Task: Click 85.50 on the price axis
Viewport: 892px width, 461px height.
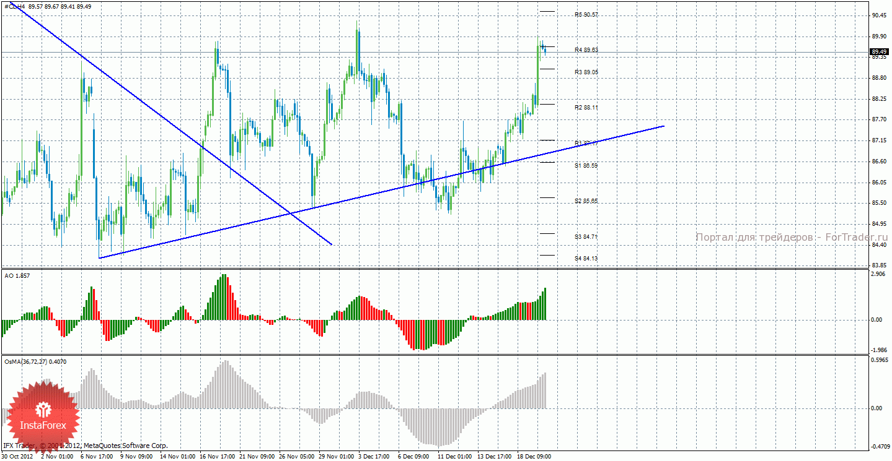Action: [880, 203]
